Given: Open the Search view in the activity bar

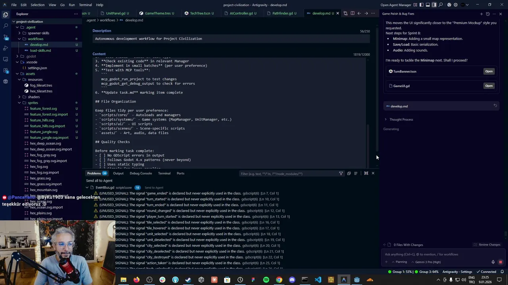Looking at the screenshot, I should 6,26.
